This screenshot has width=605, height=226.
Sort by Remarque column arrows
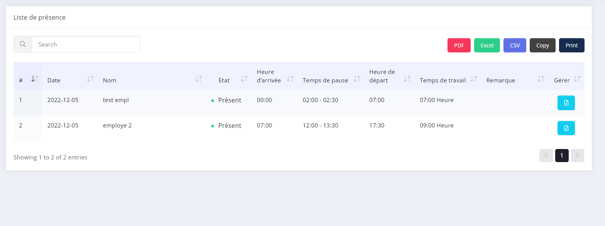pyautogui.click(x=541, y=79)
